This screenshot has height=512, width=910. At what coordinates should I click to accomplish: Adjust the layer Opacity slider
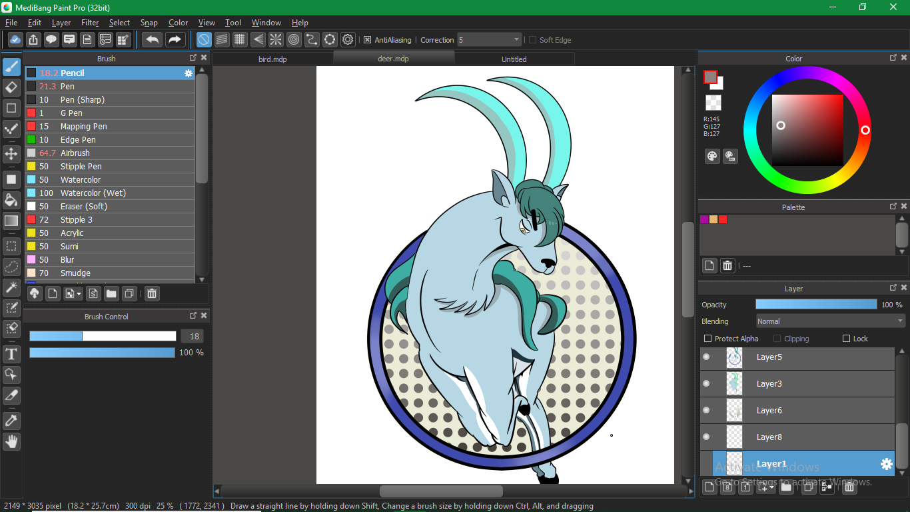tap(816, 305)
